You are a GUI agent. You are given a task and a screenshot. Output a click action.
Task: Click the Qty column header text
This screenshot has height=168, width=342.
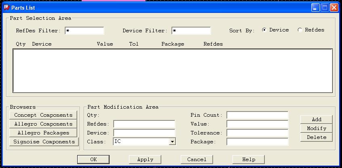pyautogui.click(x=21, y=44)
